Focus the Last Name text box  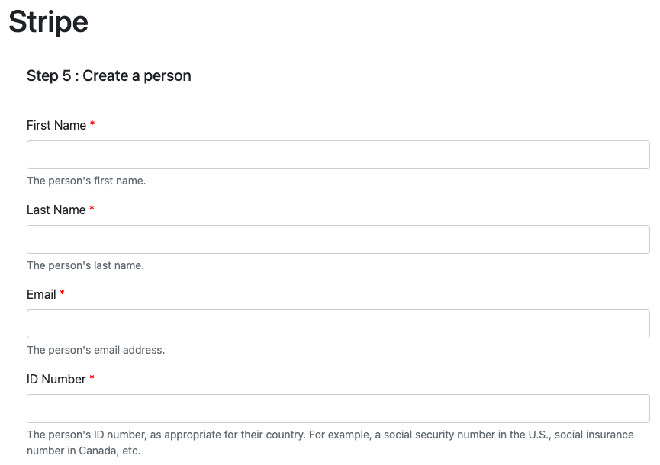338,239
